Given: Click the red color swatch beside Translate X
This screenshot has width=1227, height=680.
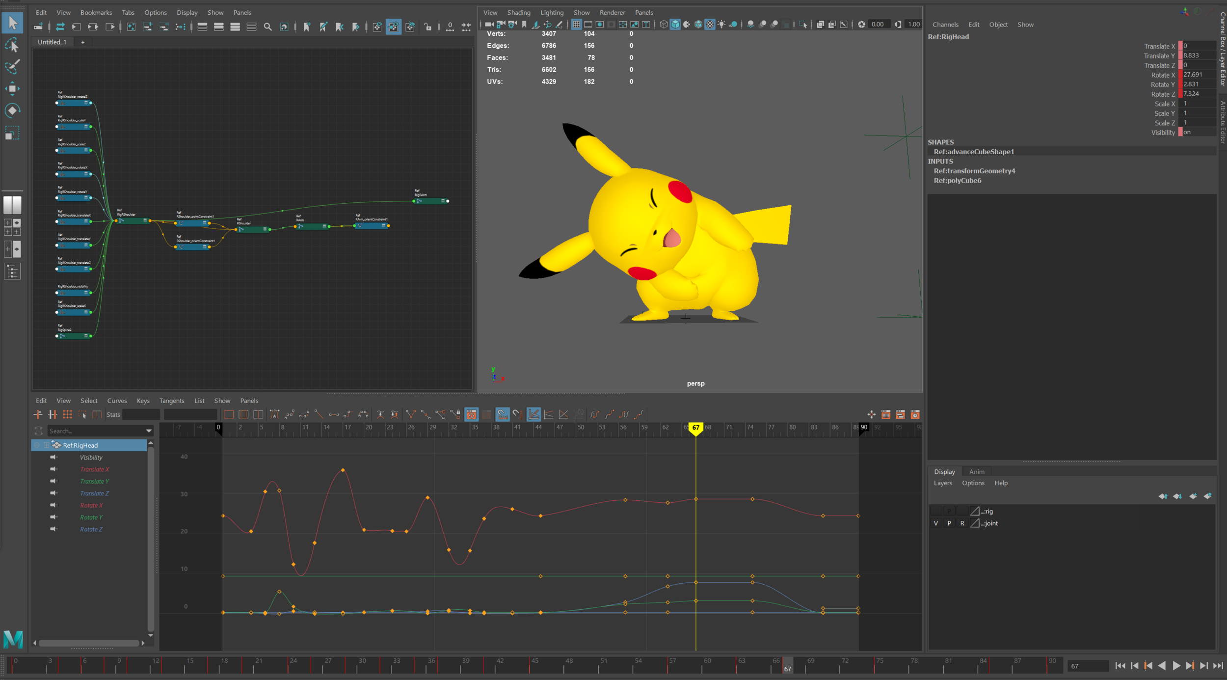Looking at the screenshot, I should tap(1180, 46).
